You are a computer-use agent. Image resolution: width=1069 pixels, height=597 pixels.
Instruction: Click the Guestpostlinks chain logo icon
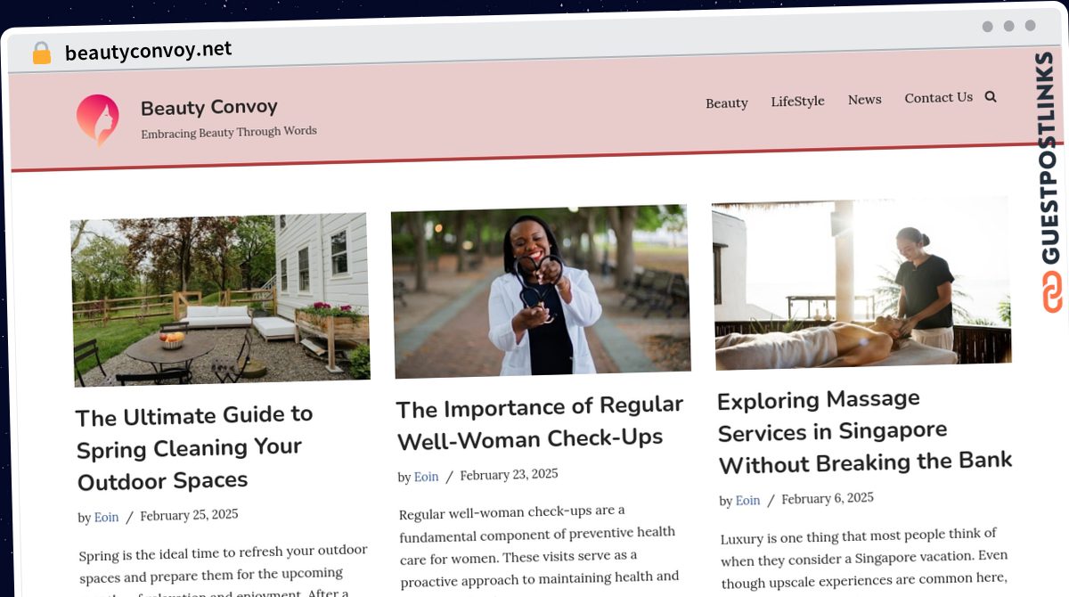click(x=1052, y=292)
